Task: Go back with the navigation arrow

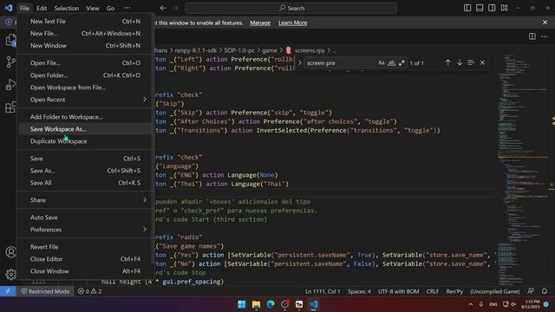Action: coord(163,8)
